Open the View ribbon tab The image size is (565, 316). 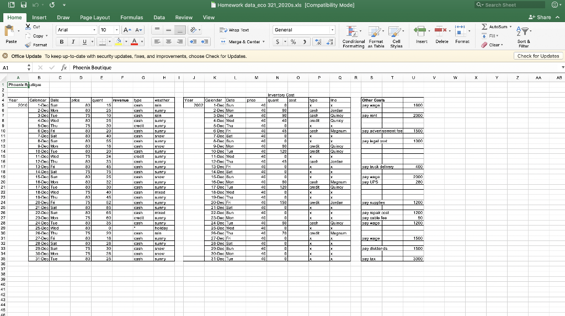click(208, 17)
